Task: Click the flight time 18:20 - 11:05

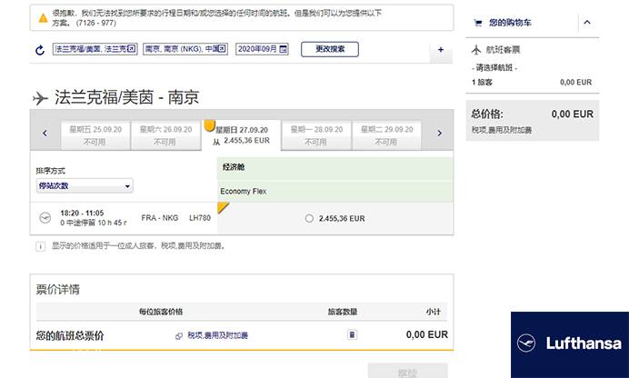Action: 82,213
